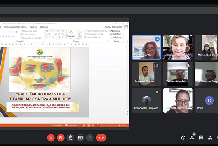Viewport: 218px width, 146px height.
Task: Toggle Anotações notes pane
Action: [x=58, y=125]
